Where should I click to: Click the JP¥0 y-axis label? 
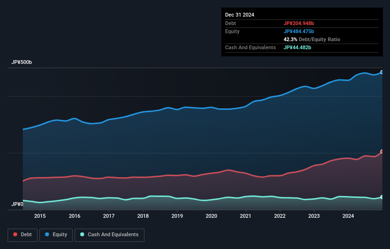[x=18, y=204]
